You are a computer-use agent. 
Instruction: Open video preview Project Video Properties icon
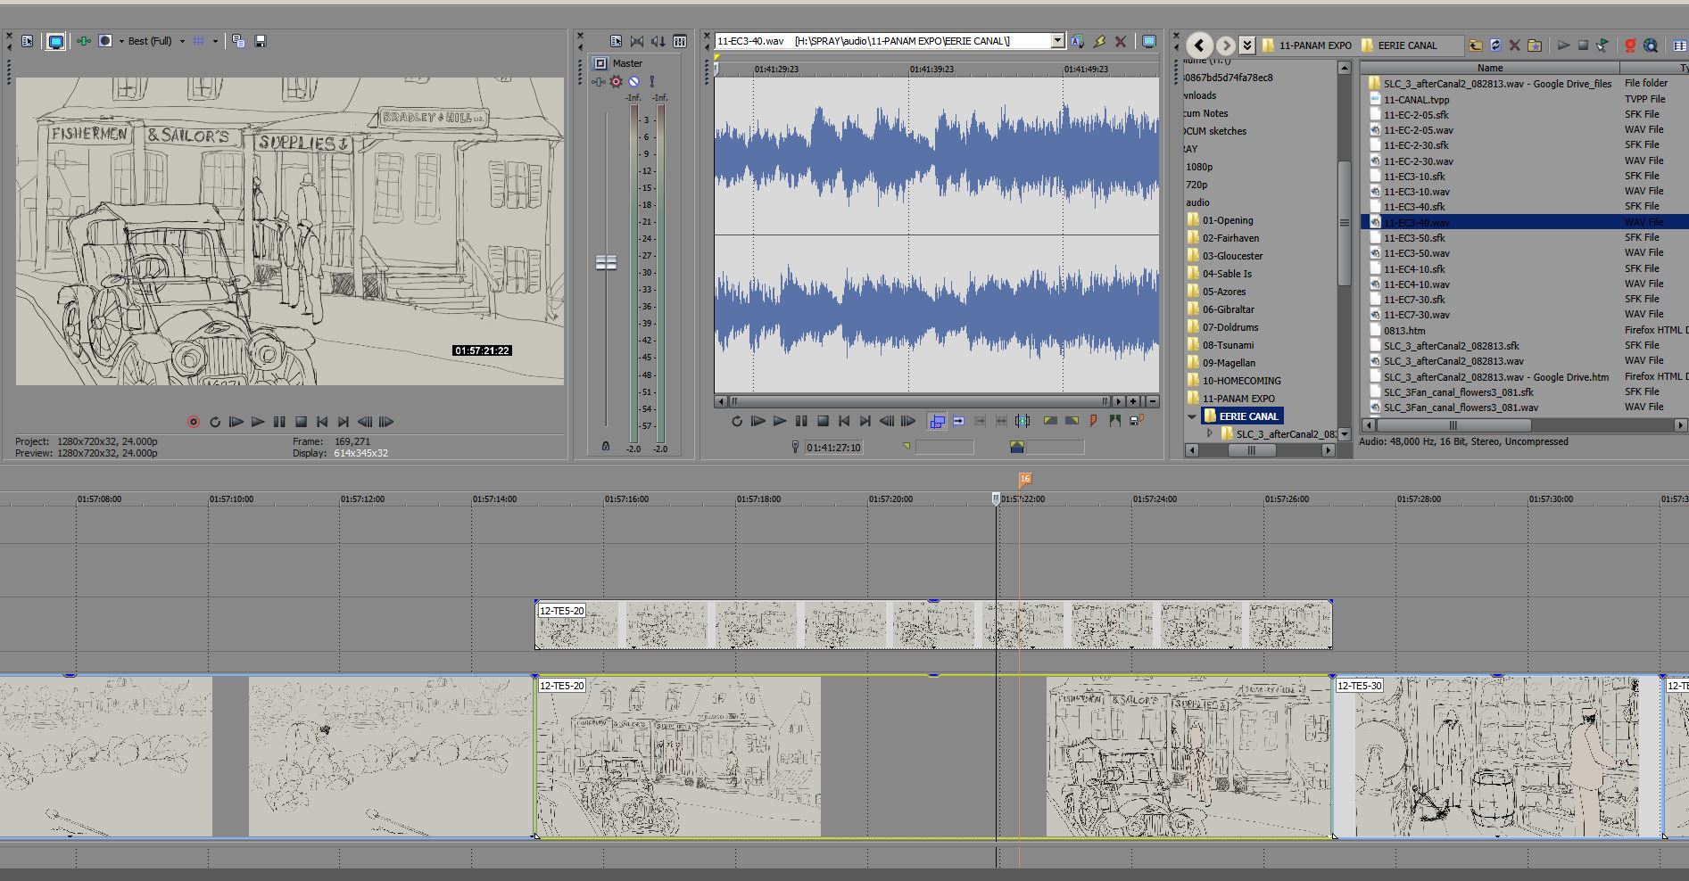[28, 41]
